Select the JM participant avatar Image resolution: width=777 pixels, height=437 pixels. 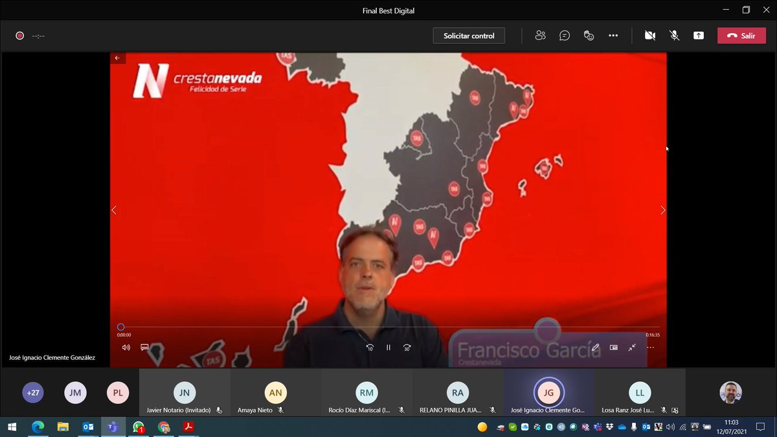[75, 392]
